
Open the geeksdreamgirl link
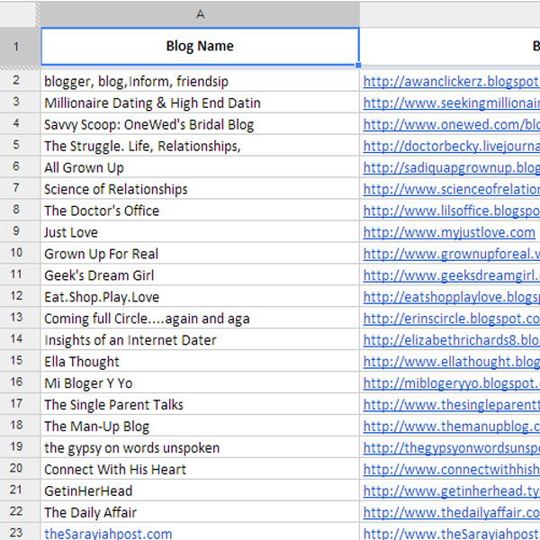pos(450,275)
